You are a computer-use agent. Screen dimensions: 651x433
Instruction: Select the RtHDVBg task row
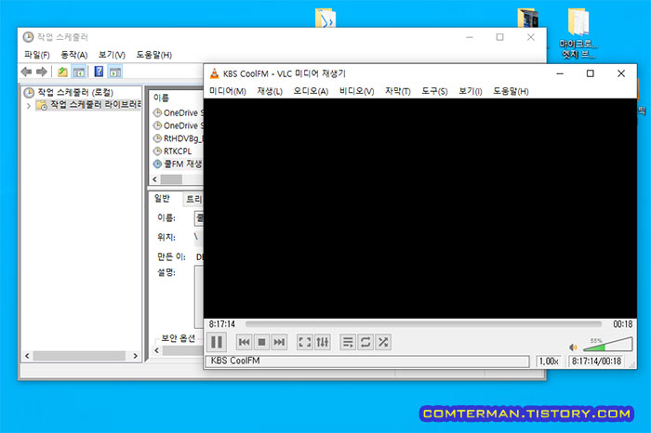(178, 138)
